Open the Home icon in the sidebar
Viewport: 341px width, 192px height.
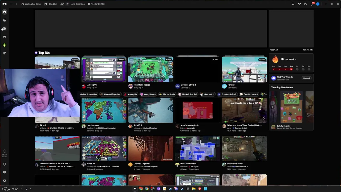(x=5, y=12)
